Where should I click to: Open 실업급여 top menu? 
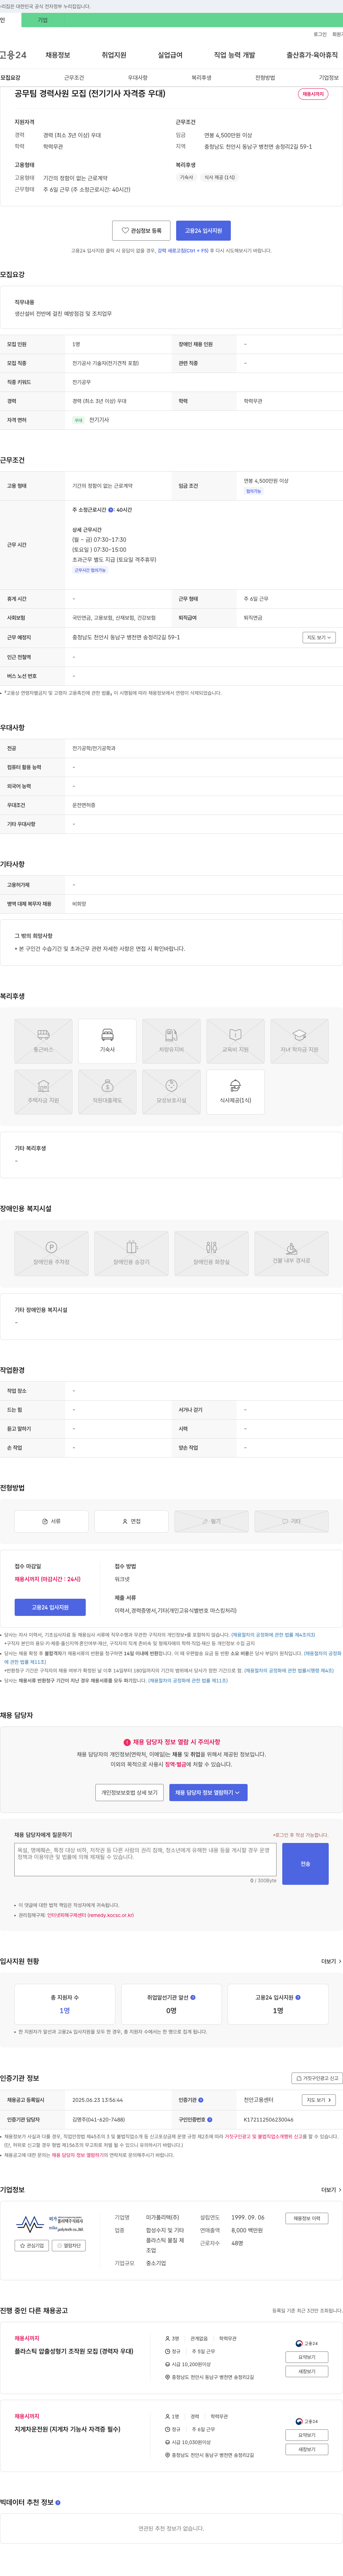pos(170,55)
